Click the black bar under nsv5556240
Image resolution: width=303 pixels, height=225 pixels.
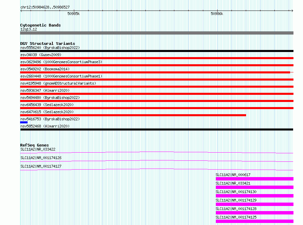(157, 51)
